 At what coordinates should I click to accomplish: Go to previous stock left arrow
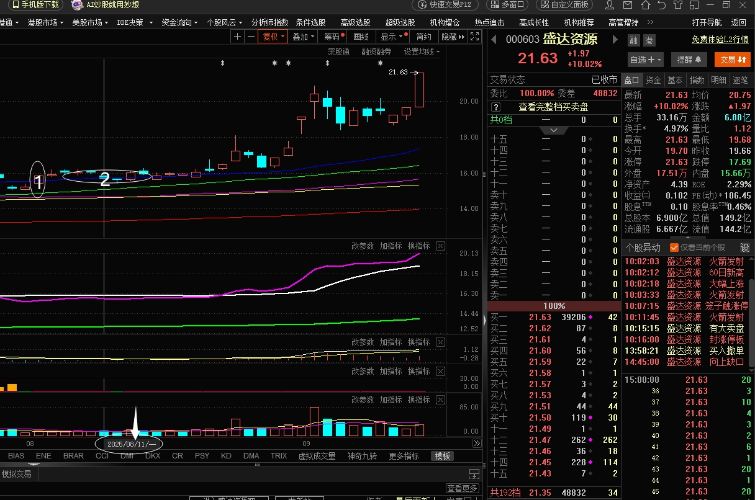(x=494, y=40)
